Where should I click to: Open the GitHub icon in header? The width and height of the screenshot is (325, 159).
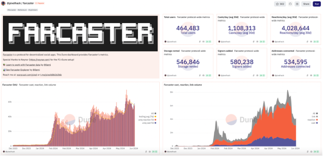point(290,4)
